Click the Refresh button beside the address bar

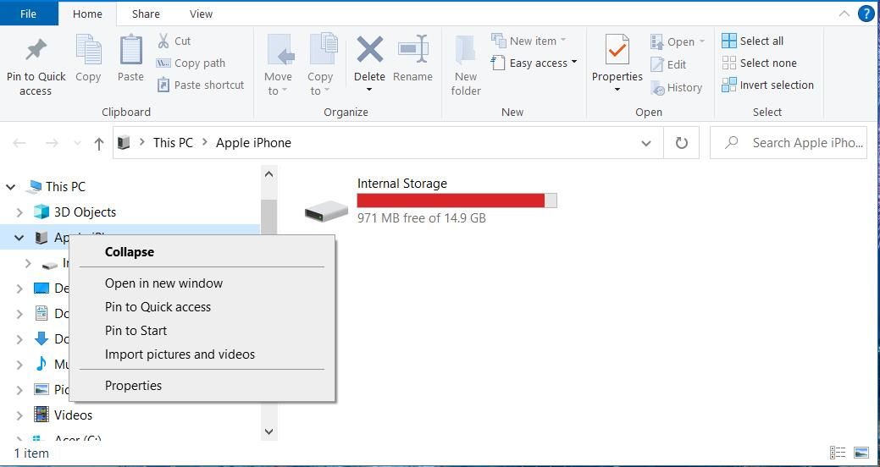(681, 143)
